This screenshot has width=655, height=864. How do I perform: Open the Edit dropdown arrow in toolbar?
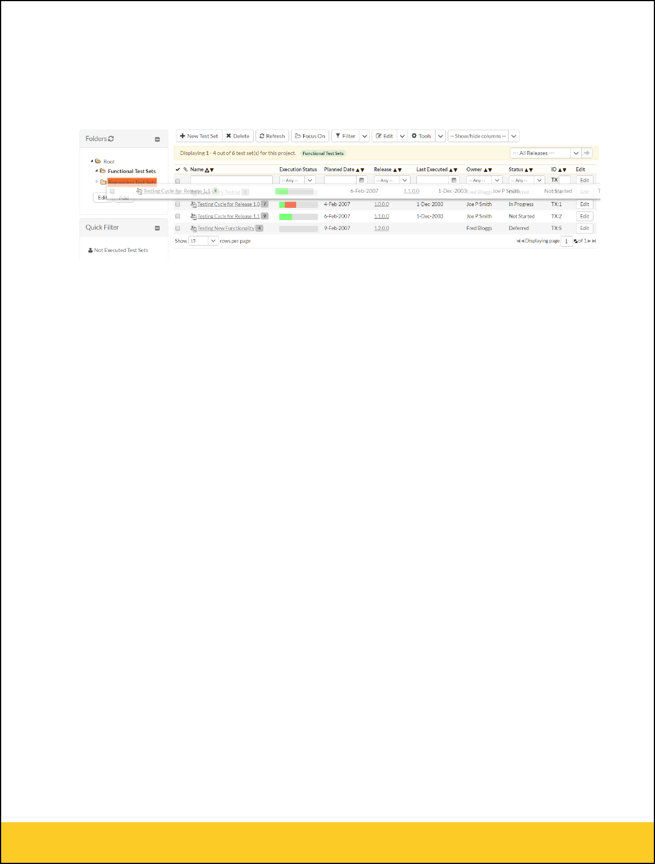(402, 136)
